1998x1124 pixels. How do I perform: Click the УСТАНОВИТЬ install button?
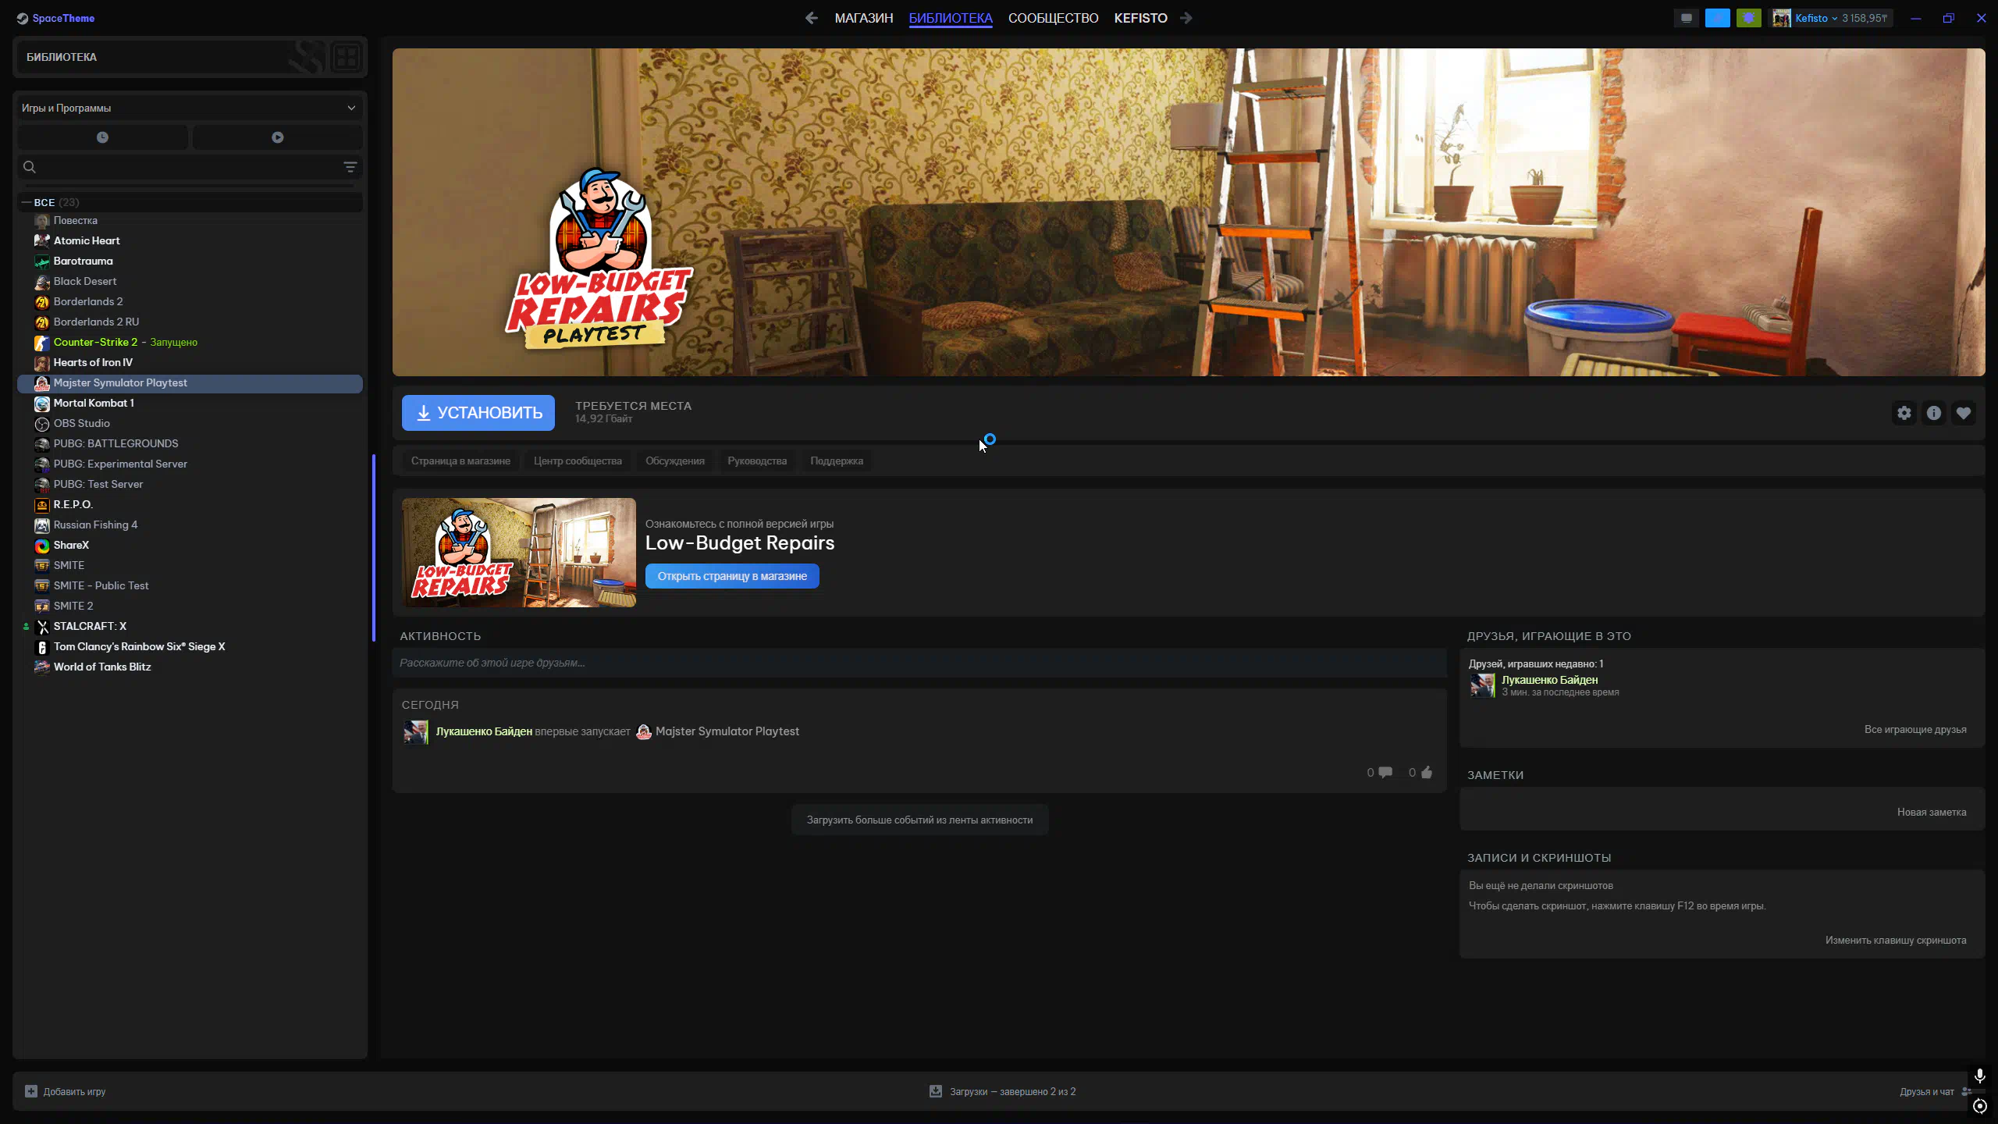(478, 413)
